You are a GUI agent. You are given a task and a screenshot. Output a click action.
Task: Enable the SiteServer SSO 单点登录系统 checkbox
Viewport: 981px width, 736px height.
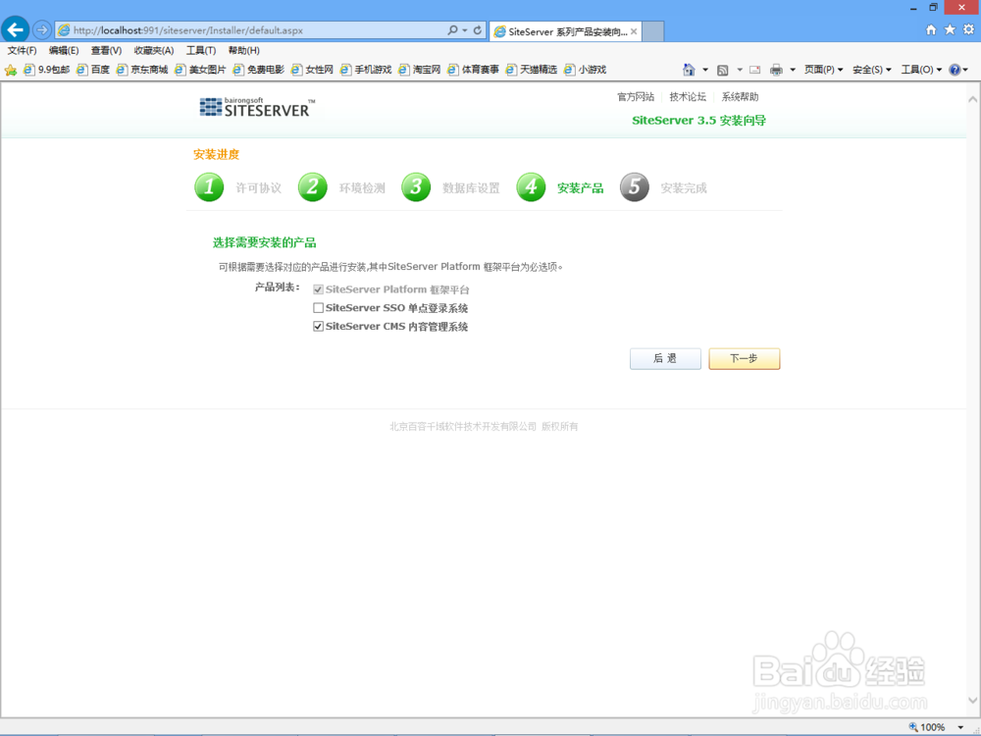[x=317, y=307]
